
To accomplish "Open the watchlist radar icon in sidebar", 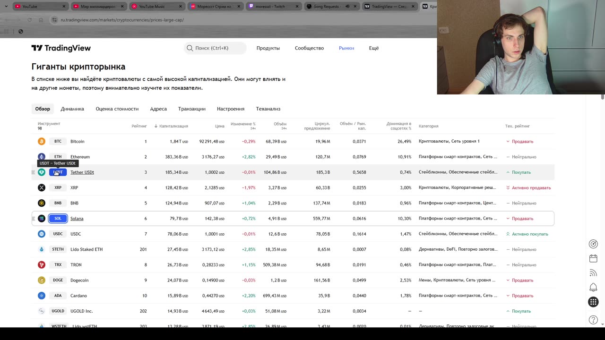I will click(x=593, y=244).
